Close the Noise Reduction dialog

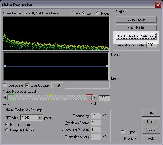(158, 5)
